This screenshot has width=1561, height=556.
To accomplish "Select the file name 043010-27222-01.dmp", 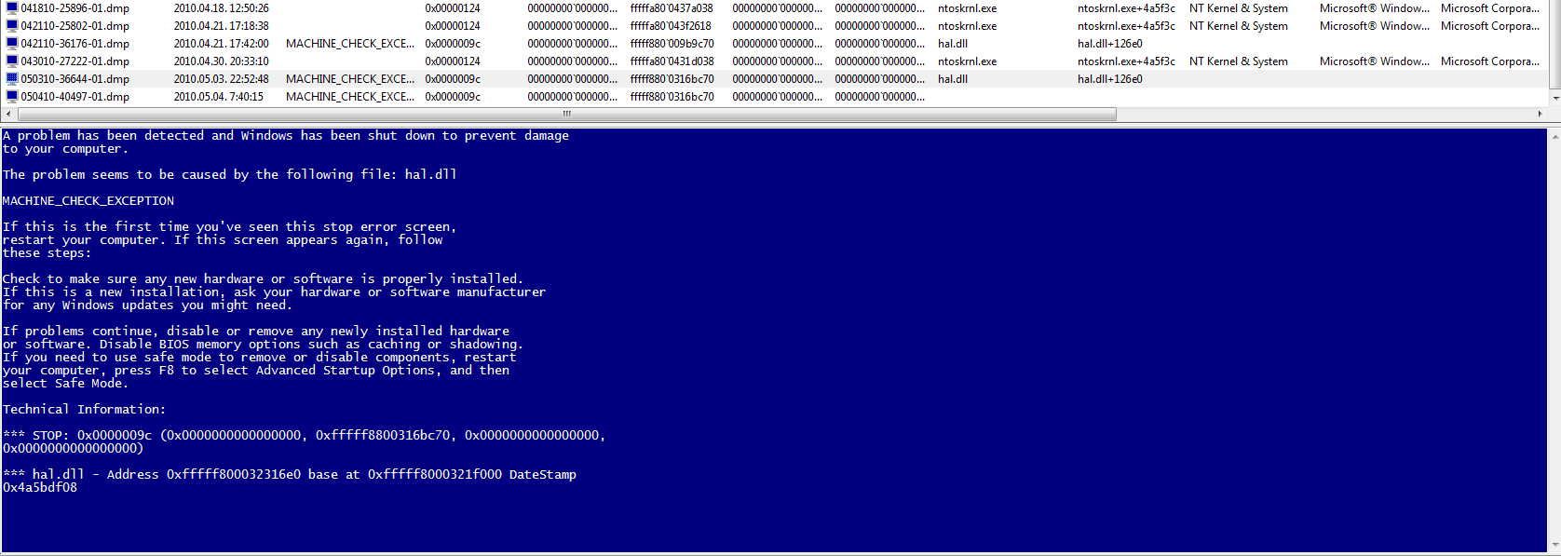I will pos(75,61).
